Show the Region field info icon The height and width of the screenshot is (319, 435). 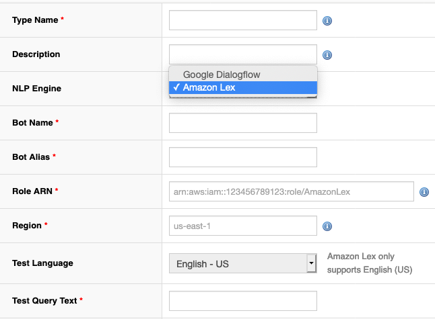327,226
